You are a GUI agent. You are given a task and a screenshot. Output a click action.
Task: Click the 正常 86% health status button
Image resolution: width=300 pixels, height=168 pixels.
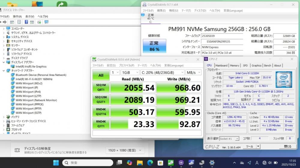tap(154, 46)
